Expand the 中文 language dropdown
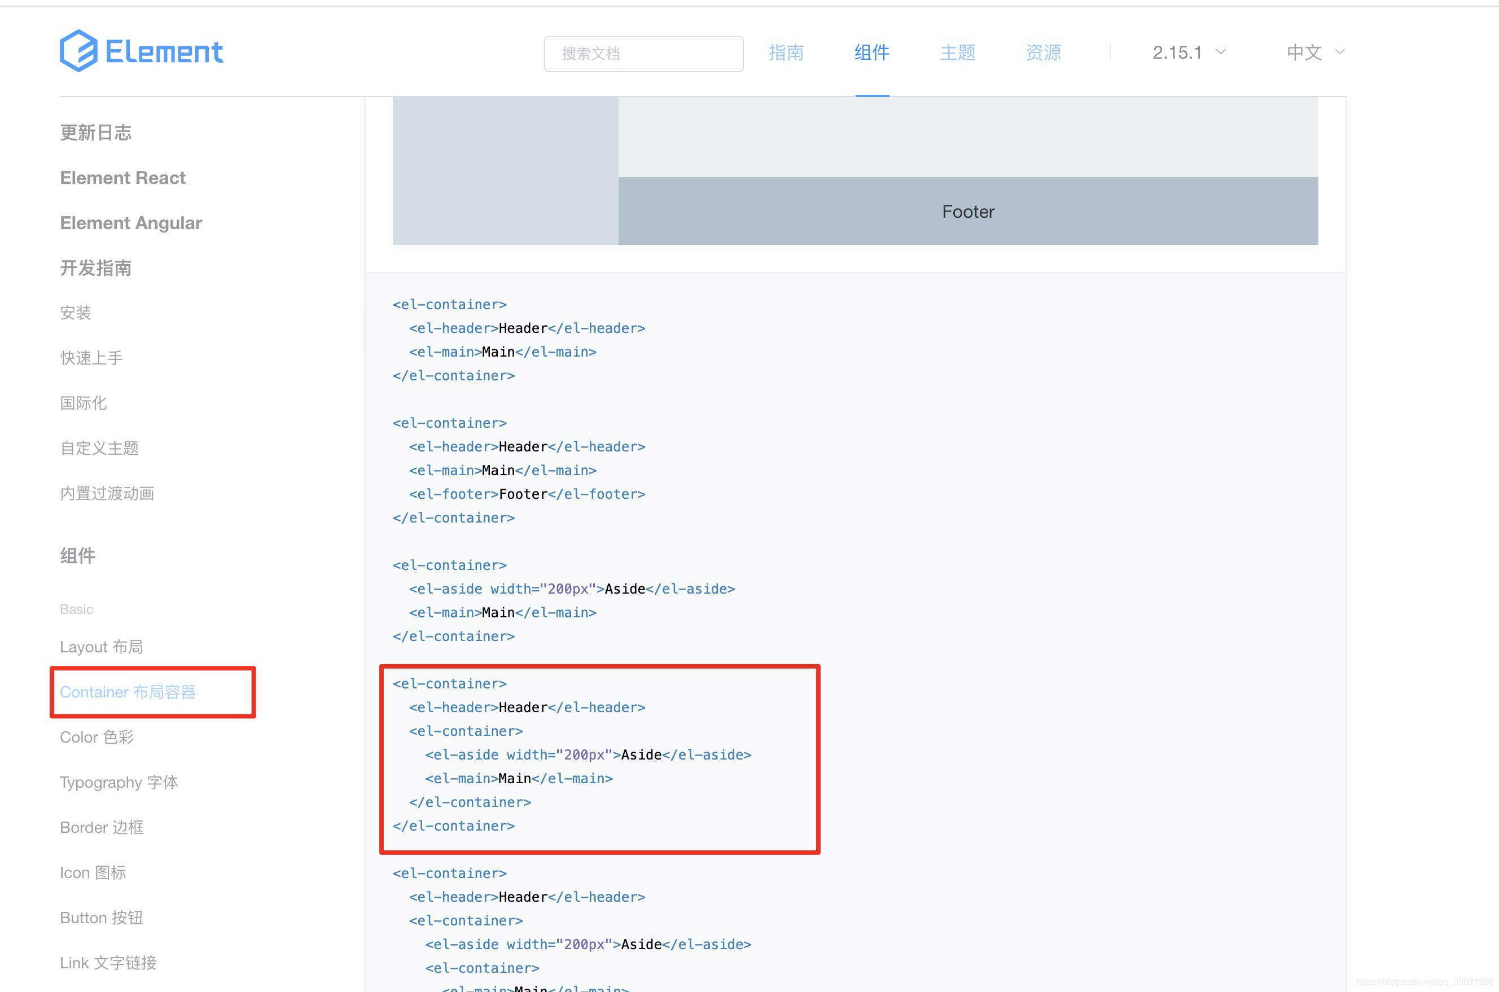The width and height of the screenshot is (1499, 992). click(1316, 52)
